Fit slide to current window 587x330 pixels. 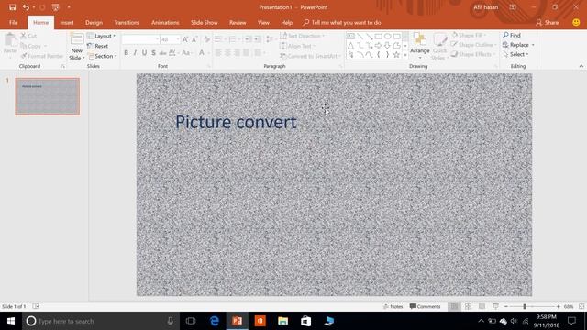tap(581, 306)
